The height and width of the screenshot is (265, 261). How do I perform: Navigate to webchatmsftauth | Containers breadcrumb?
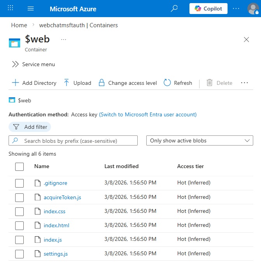(x=79, y=25)
